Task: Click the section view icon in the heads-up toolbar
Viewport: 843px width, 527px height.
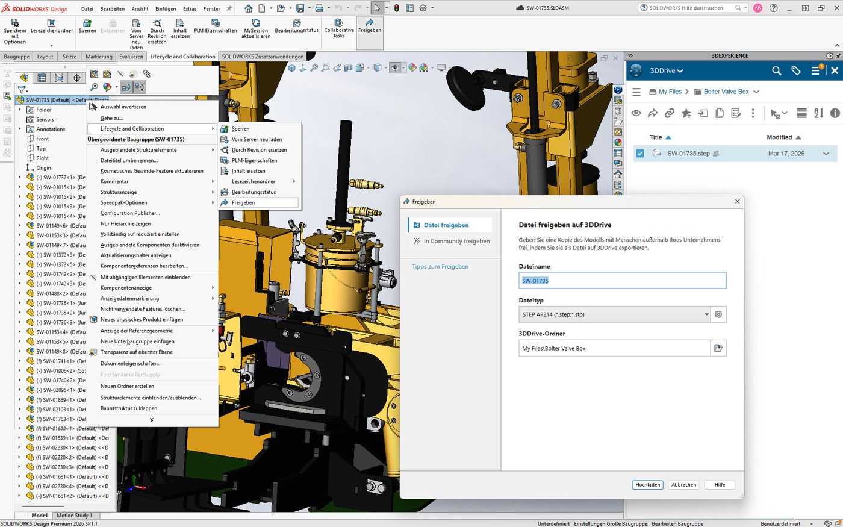Action: tap(348, 68)
